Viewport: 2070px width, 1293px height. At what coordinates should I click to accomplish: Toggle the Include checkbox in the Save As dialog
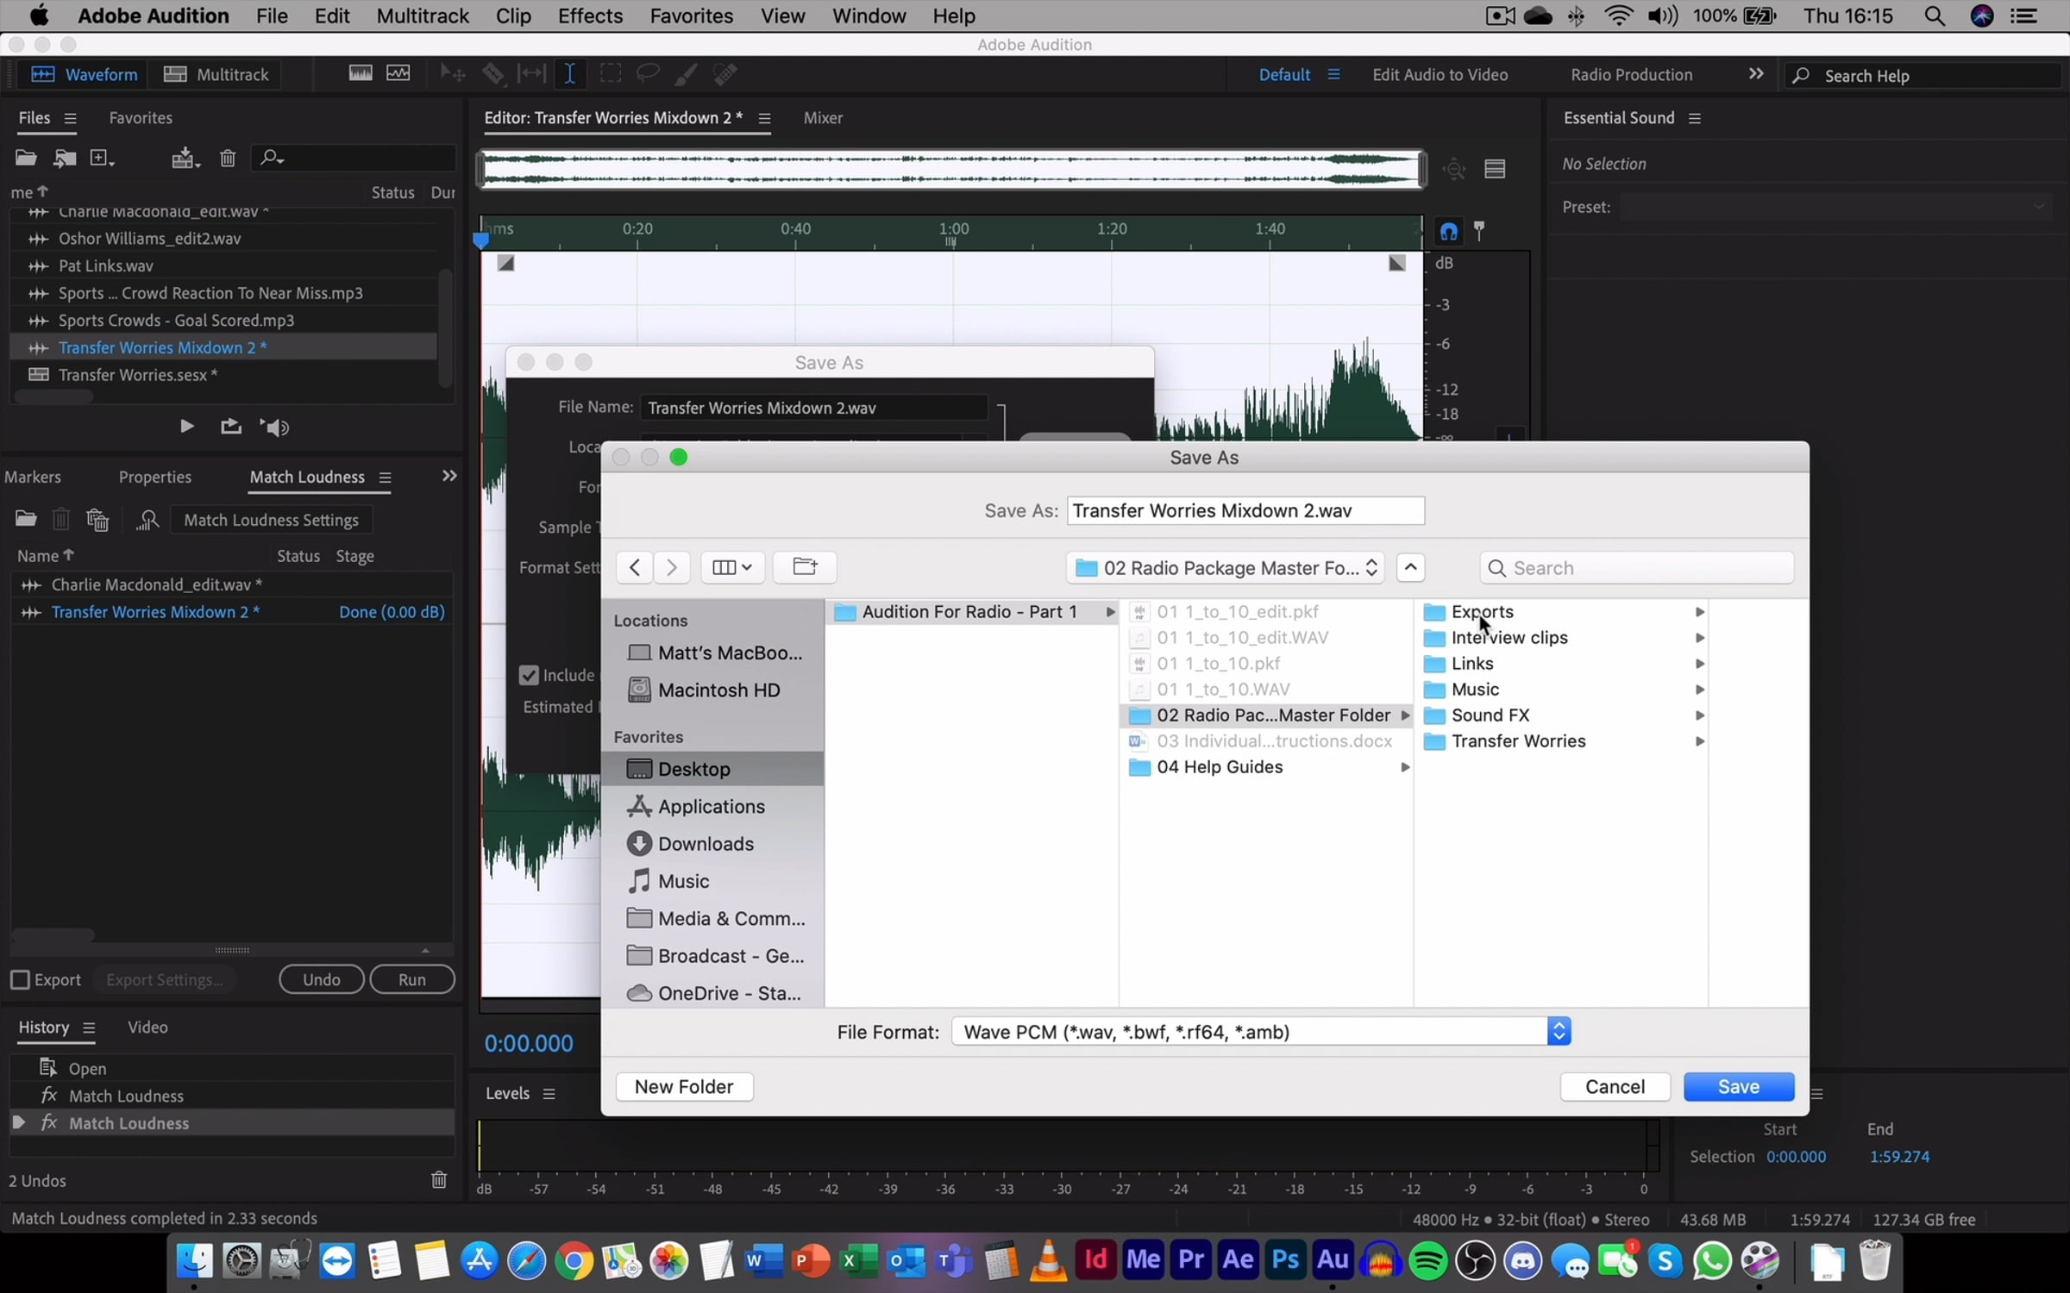(x=529, y=676)
